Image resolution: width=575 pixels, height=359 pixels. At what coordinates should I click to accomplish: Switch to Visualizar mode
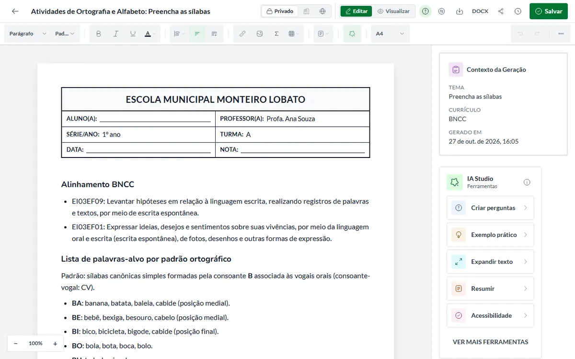coord(393,11)
